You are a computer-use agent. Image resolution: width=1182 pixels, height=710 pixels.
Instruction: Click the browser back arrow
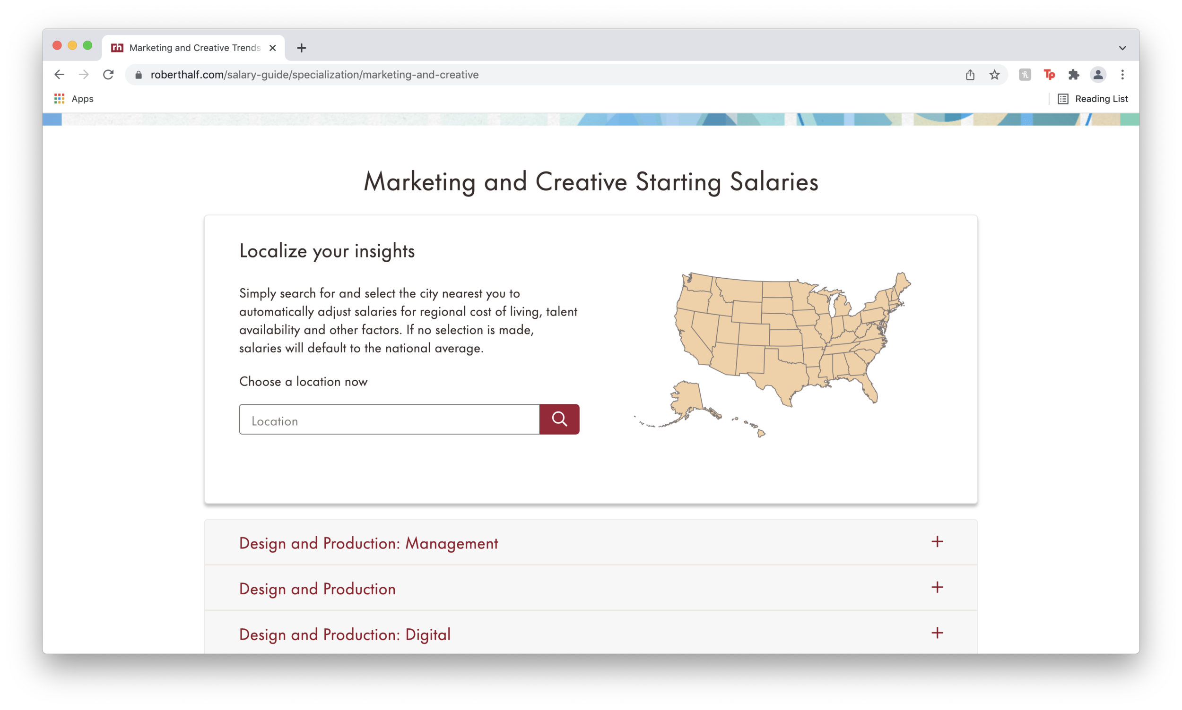pos(60,75)
